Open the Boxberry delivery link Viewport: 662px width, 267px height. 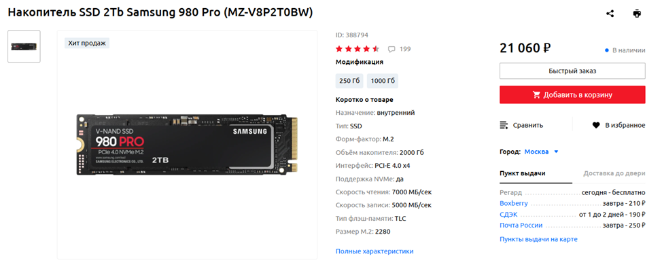pos(513,203)
